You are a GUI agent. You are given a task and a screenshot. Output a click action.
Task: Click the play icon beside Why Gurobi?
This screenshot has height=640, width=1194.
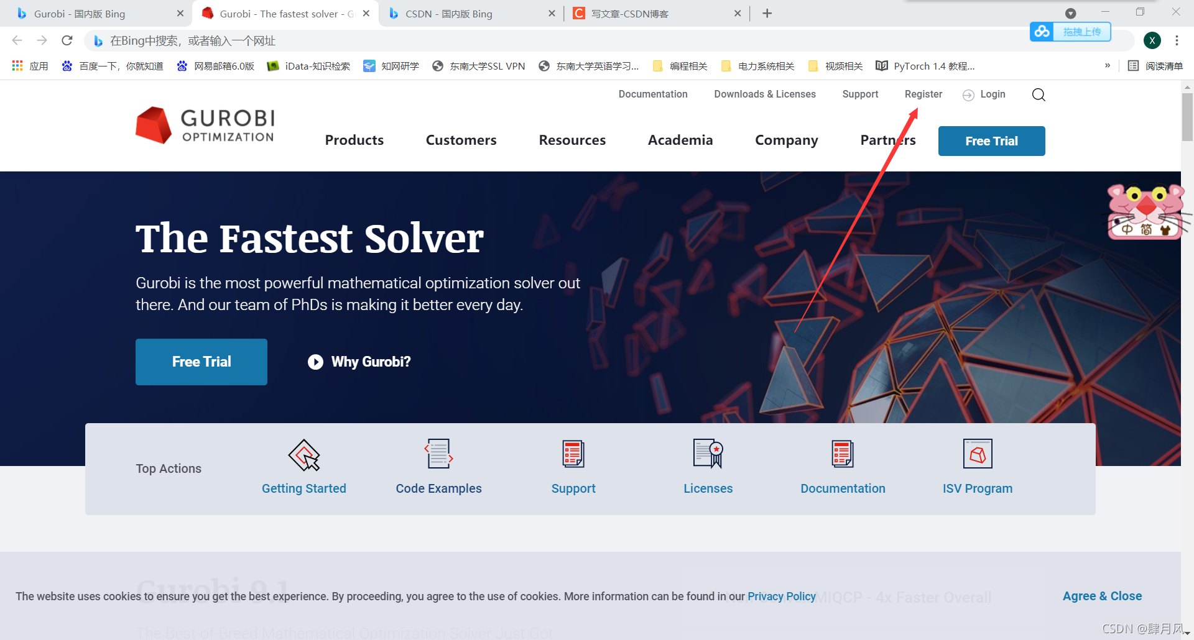click(x=315, y=362)
